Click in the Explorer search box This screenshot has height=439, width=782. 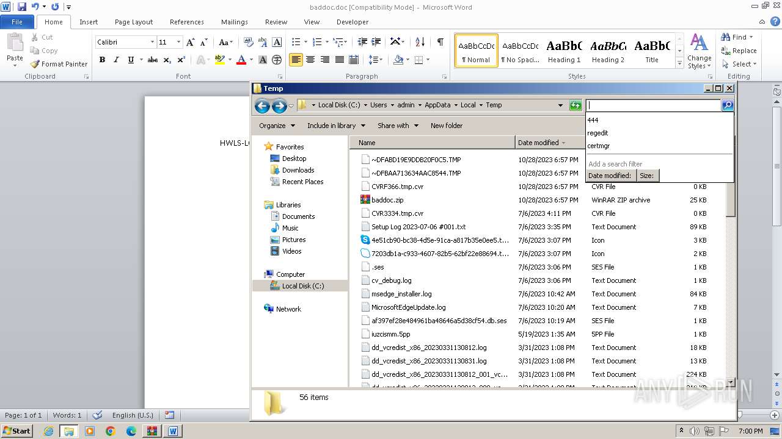tap(653, 105)
